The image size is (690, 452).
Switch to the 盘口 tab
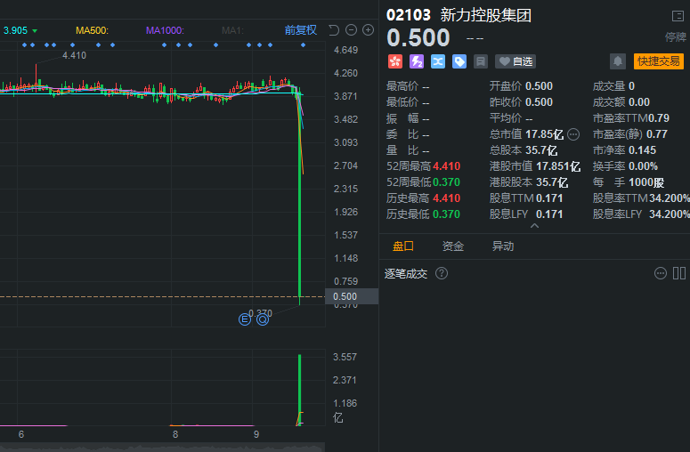[x=403, y=246]
